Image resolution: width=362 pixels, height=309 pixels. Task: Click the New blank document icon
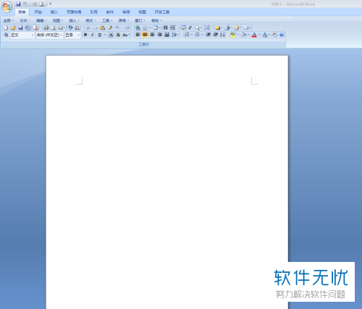6,27
